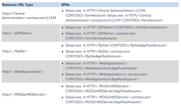The image size is (181, 108).
Task: Click bullet before MySite MySiteAppPoolAccount command
Action: [62, 45]
